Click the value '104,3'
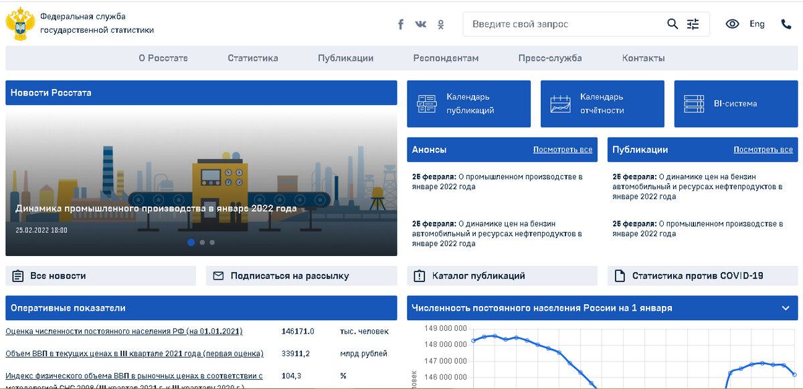 tap(291, 376)
